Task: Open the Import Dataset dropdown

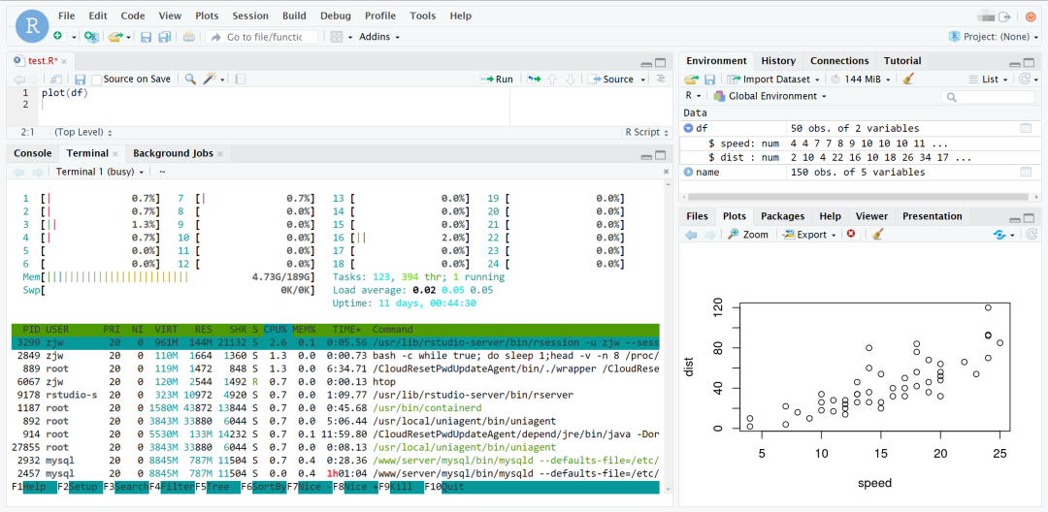Action: coord(774,80)
